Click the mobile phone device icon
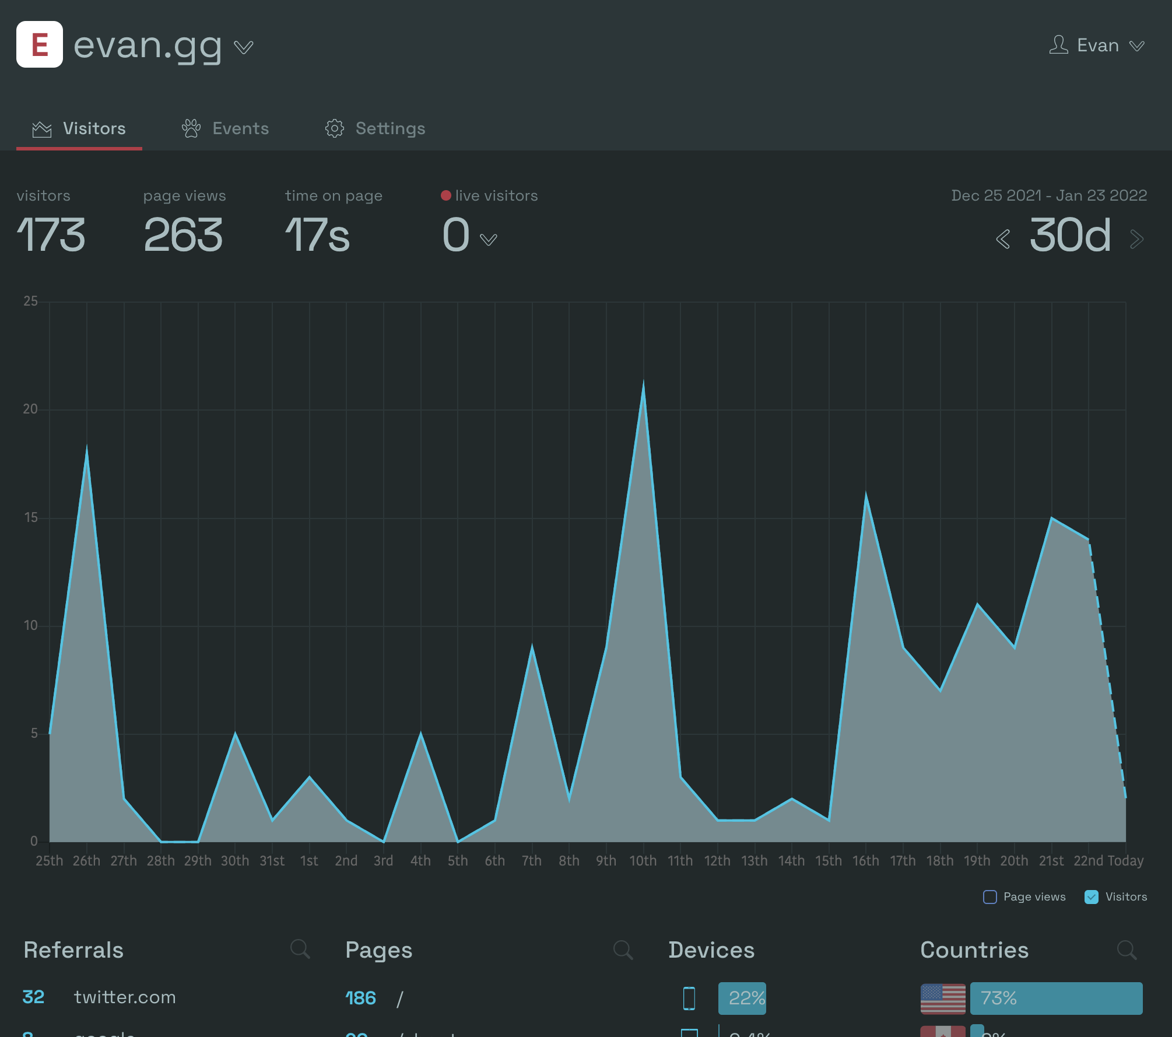The width and height of the screenshot is (1172, 1037). pyautogui.click(x=689, y=998)
